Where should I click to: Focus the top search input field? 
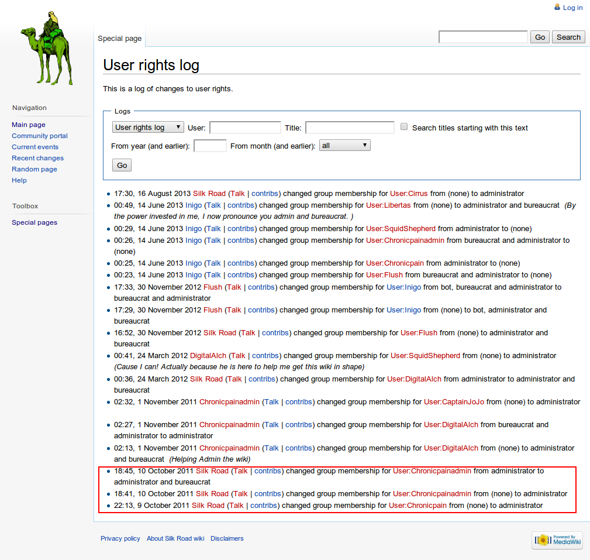tap(483, 37)
